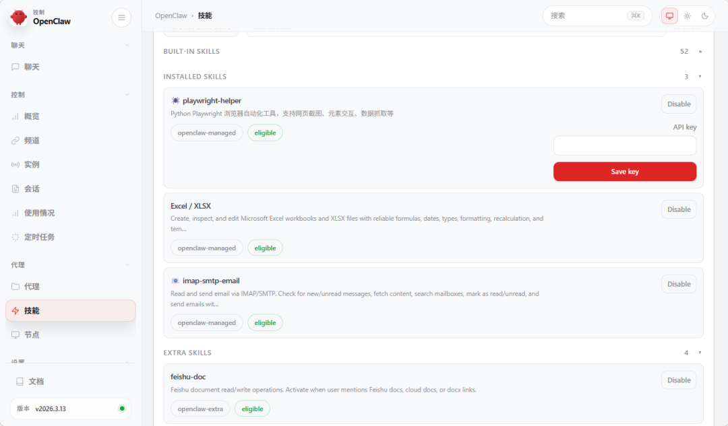Expand the BUILT-IN SKILLS section arrow

(x=700, y=51)
